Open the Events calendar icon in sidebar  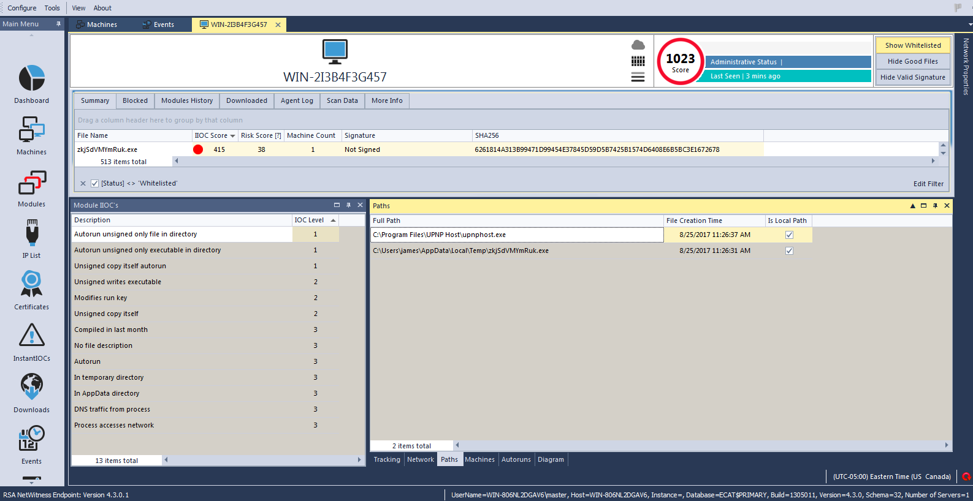coord(32,439)
